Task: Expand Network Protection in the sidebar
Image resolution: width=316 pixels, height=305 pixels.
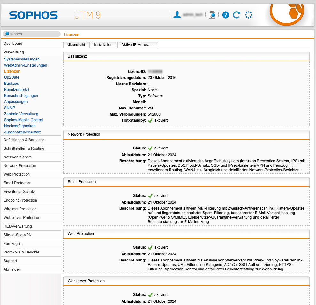Action: (x=31, y=166)
